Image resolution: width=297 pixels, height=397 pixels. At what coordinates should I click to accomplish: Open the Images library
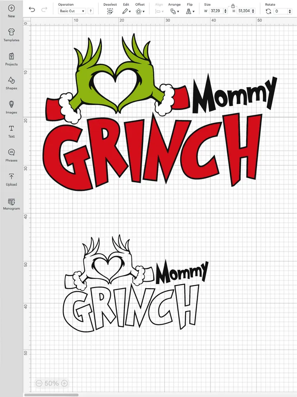click(11, 104)
